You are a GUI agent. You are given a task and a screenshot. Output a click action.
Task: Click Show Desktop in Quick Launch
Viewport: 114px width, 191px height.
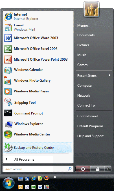[x=21, y=179]
